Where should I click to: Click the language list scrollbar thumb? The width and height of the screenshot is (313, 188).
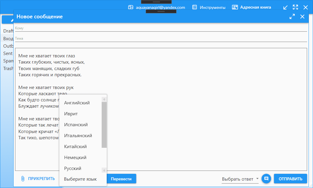point(104,125)
